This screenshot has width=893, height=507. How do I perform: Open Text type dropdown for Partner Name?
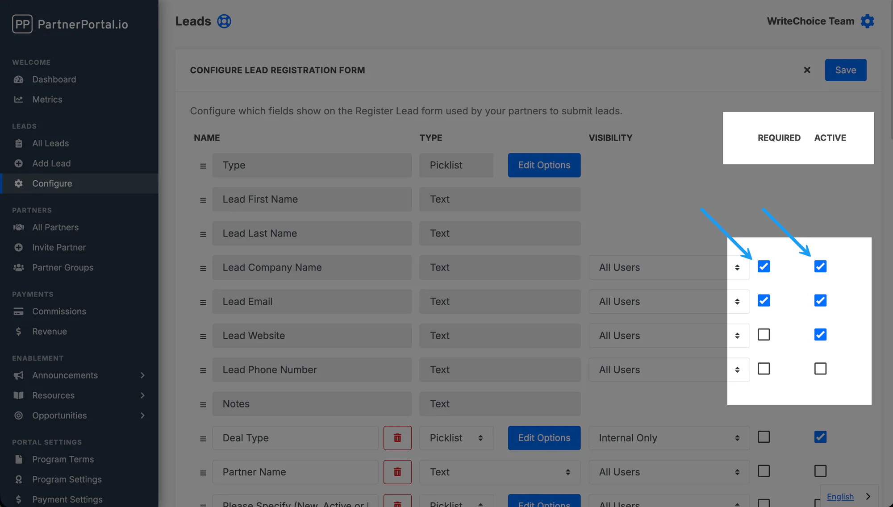point(500,472)
